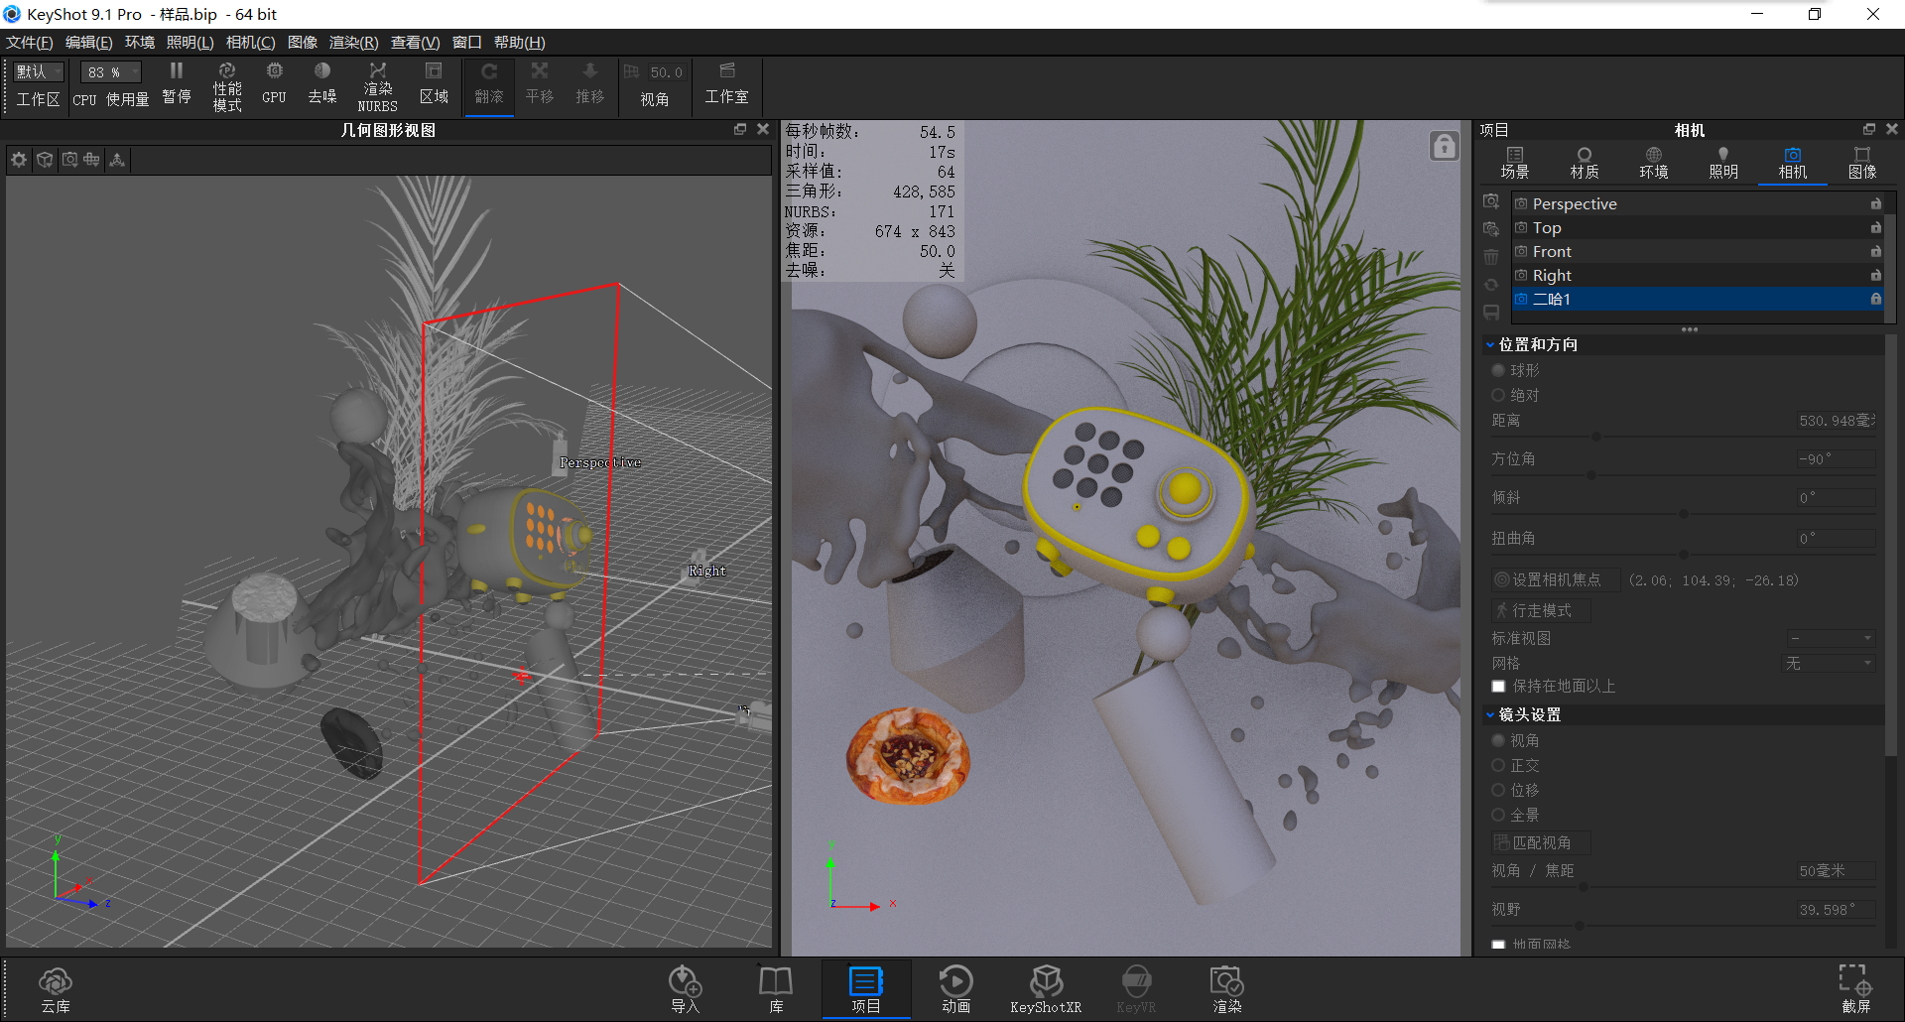Collapse the 位置和方向 section
1905x1022 pixels.
click(x=1490, y=343)
